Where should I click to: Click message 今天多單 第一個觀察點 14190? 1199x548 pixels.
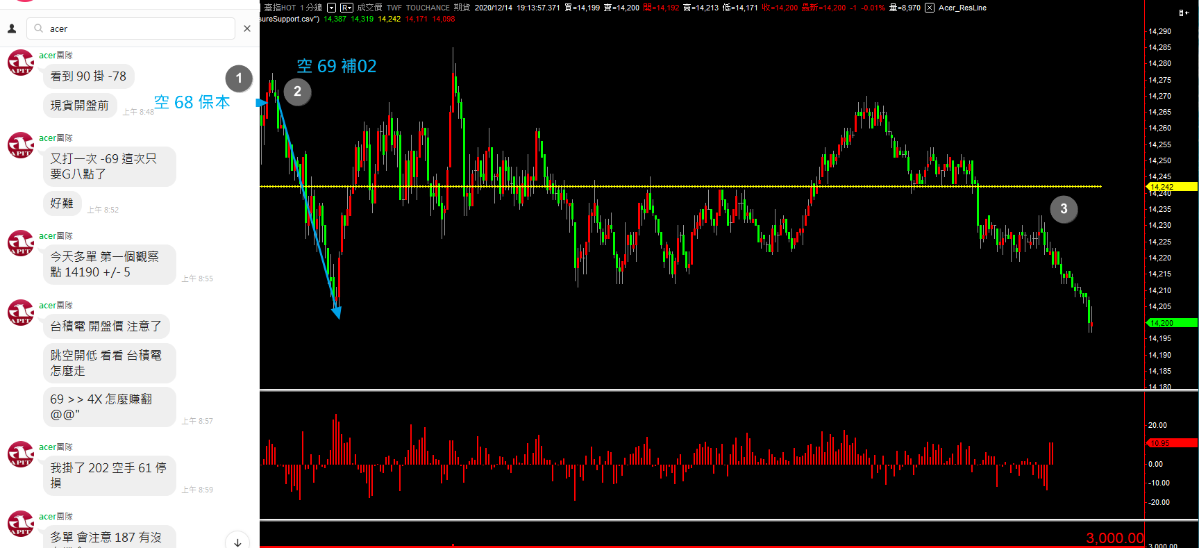point(109,265)
